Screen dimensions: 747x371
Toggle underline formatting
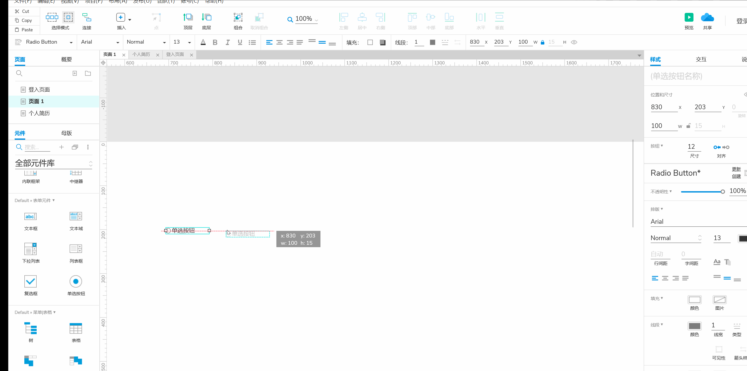(x=240, y=42)
